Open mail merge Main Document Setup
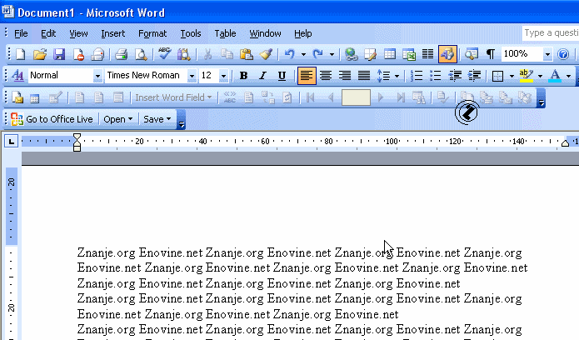The image size is (579, 340). click(x=17, y=97)
